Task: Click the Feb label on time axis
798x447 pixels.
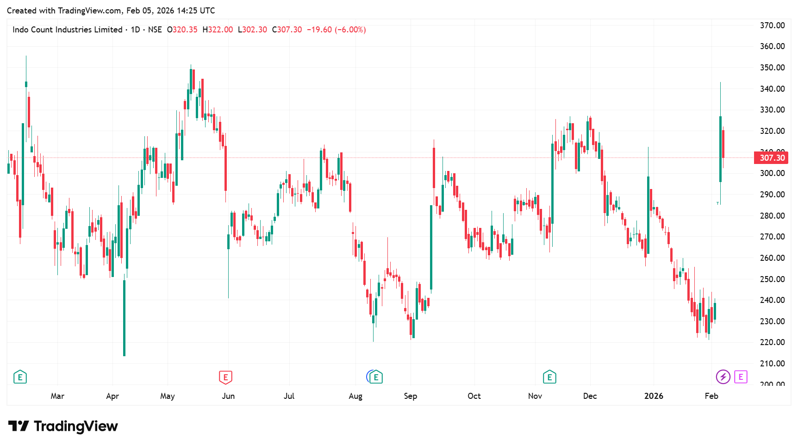Action: [x=711, y=396]
